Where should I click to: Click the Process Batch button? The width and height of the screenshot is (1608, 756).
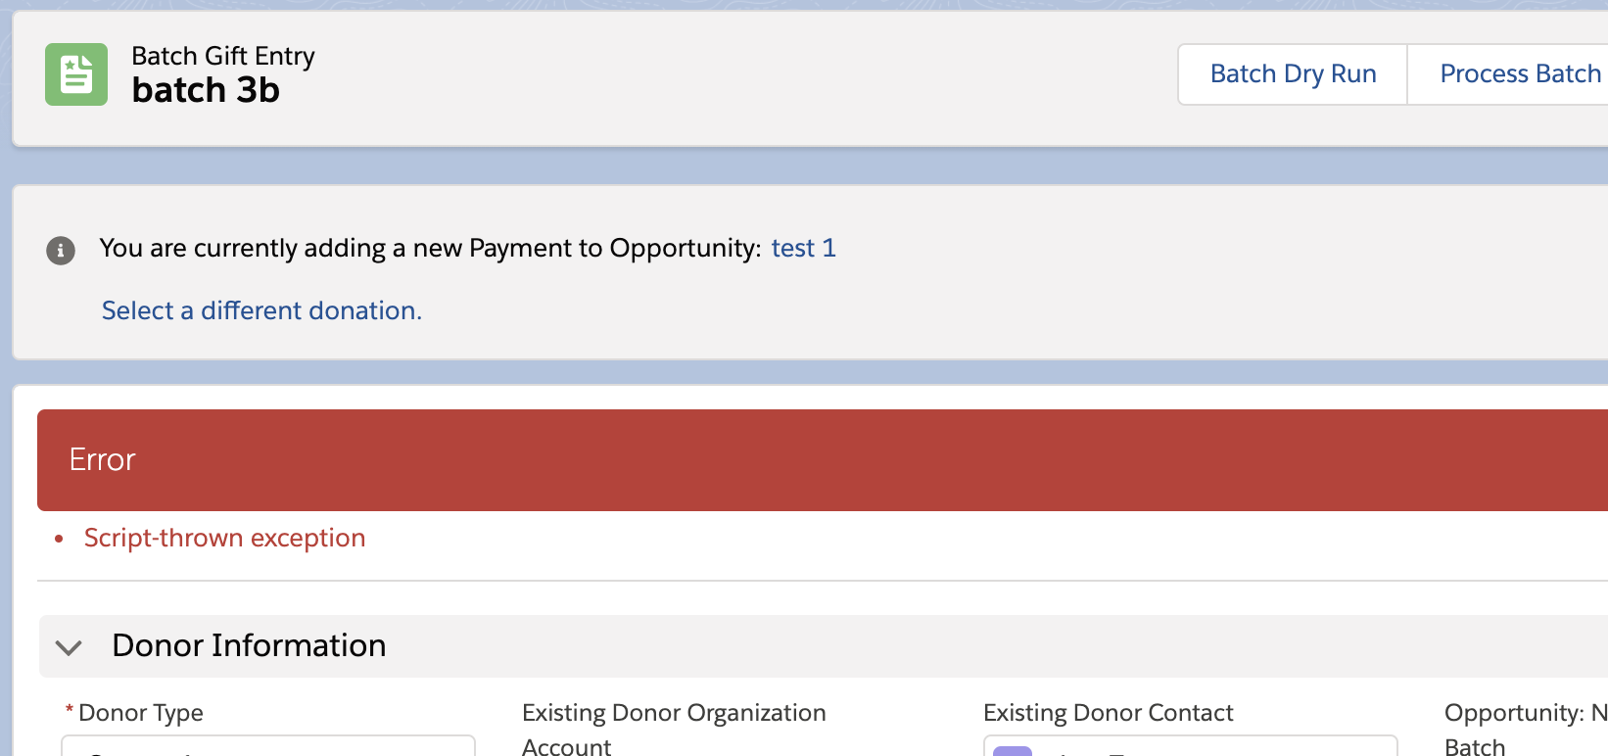click(x=1520, y=73)
